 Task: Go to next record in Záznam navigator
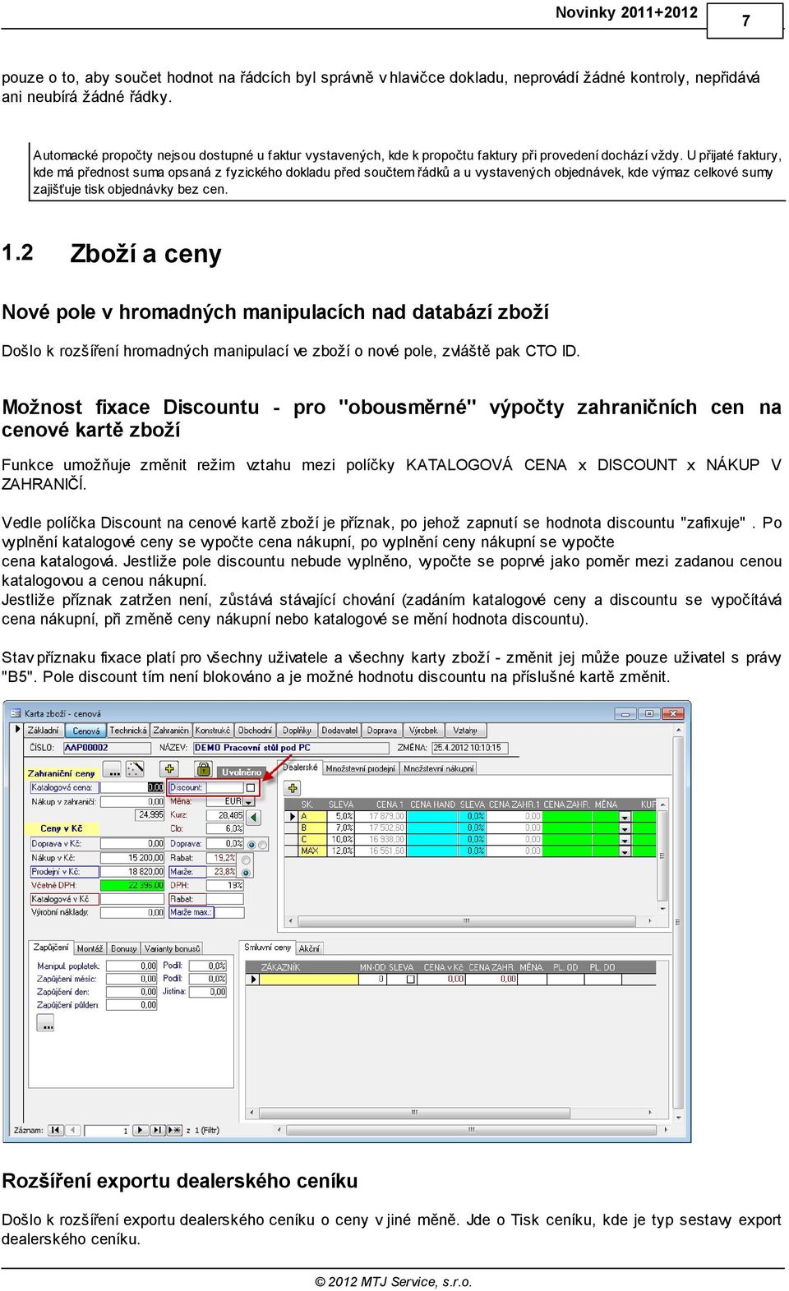click(141, 1130)
